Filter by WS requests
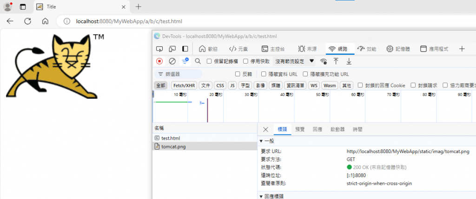The height and width of the screenshot is (199, 476). tap(314, 85)
